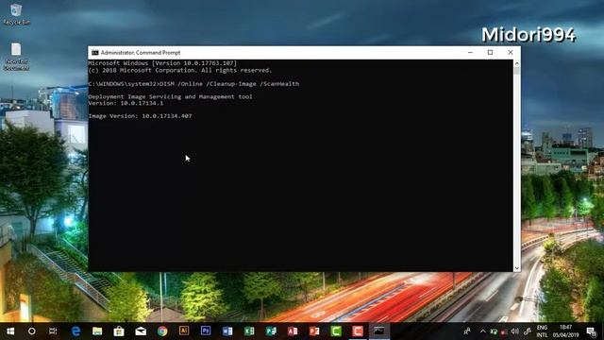Click the Command Prompt scrollbar up arrow

pos(517,63)
